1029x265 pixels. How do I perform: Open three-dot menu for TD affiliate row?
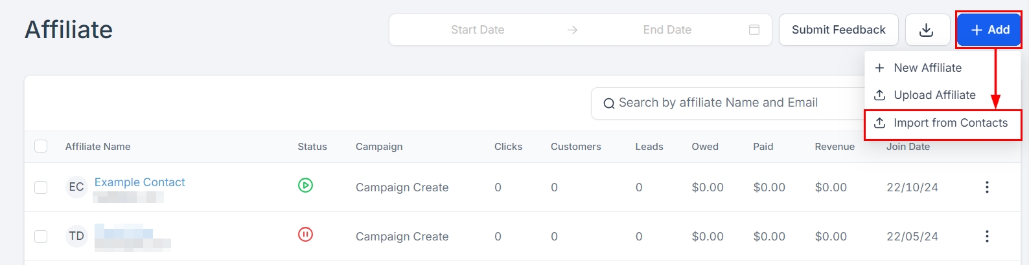(x=986, y=237)
